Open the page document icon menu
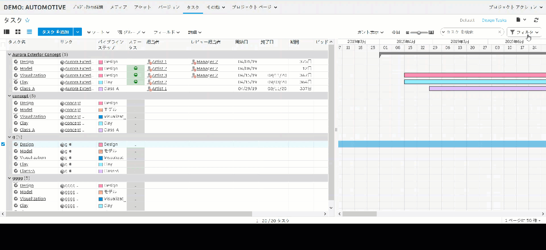The image size is (546, 250). [521, 20]
